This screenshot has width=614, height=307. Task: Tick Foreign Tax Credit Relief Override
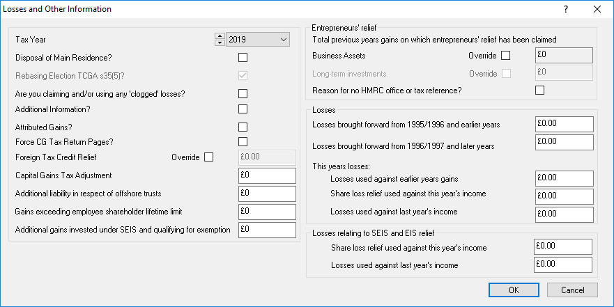point(209,157)
